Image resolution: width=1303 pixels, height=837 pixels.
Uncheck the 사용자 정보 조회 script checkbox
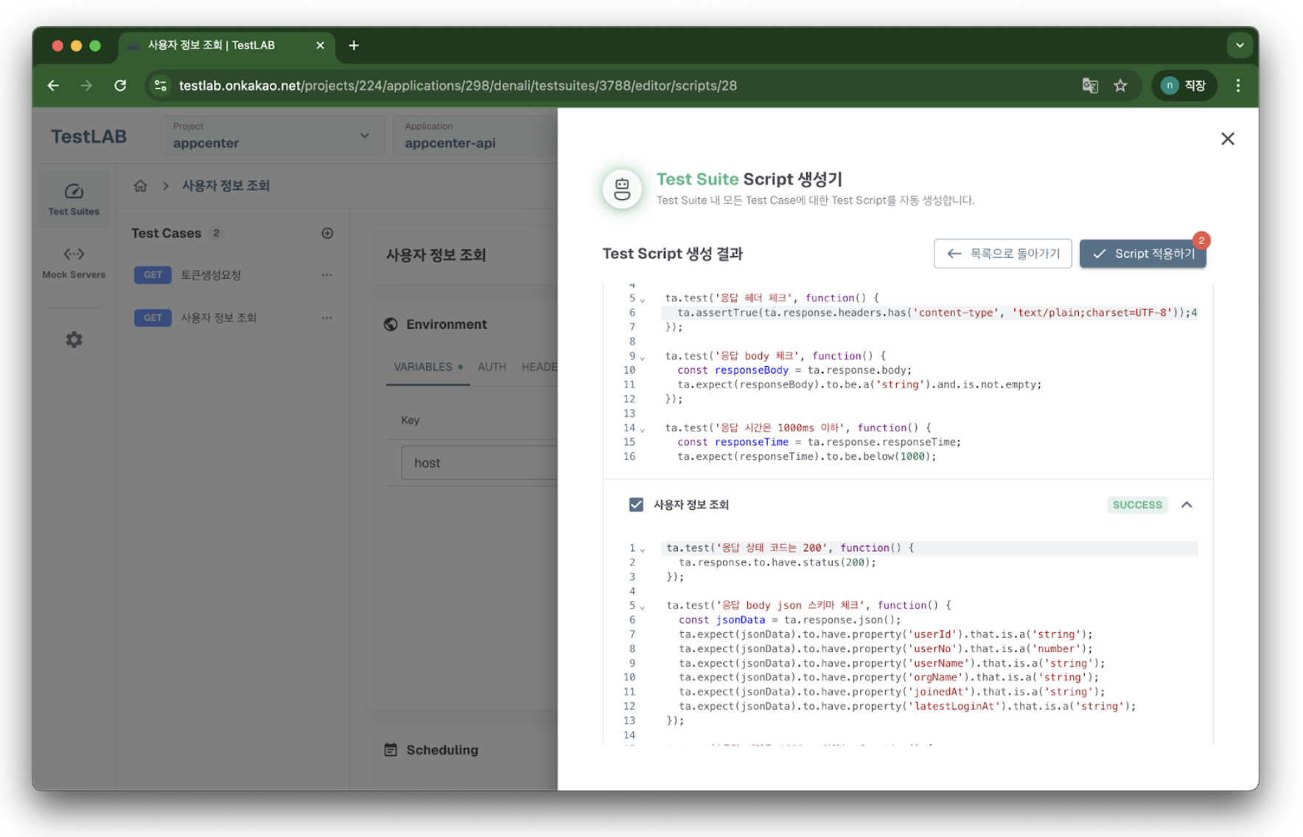pos(636,505)
